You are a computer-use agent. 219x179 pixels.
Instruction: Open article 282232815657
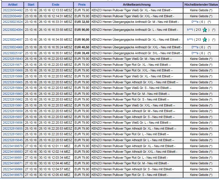(x=12, y=117)
